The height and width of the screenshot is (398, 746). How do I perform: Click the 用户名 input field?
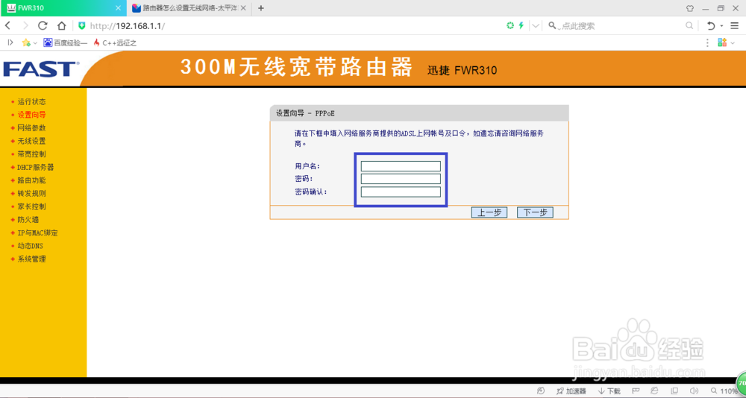click(x=401, y=166)
